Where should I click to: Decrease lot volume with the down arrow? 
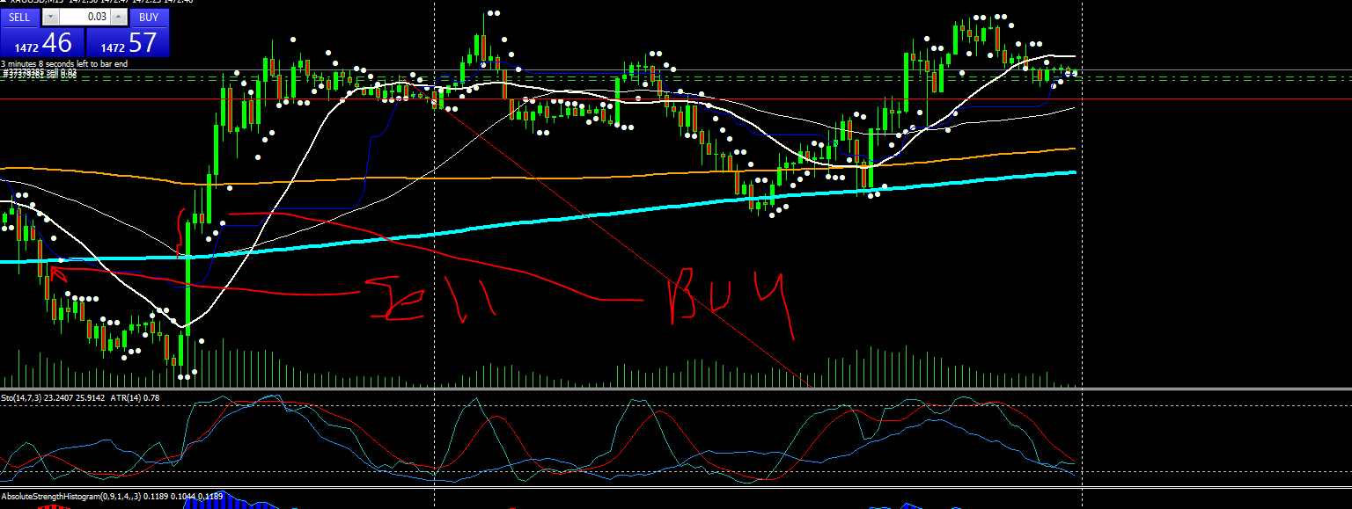click(52, 17)
